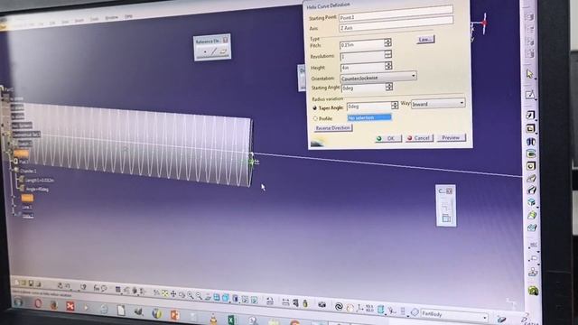This screenshot has height=325, width=578.
Task: Close the Reference Elements floating toolbar
Action: pos(225,40)
